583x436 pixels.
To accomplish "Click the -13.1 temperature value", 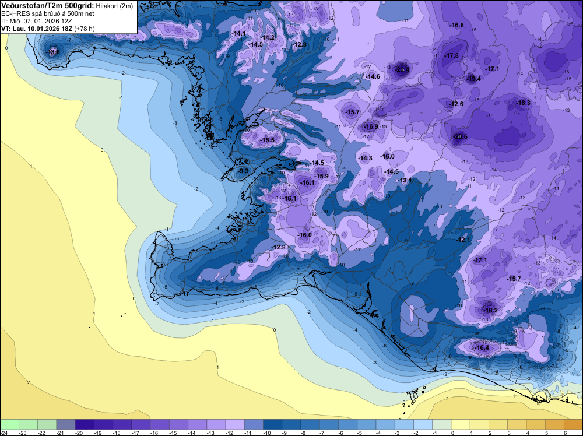I will (405, 180).
